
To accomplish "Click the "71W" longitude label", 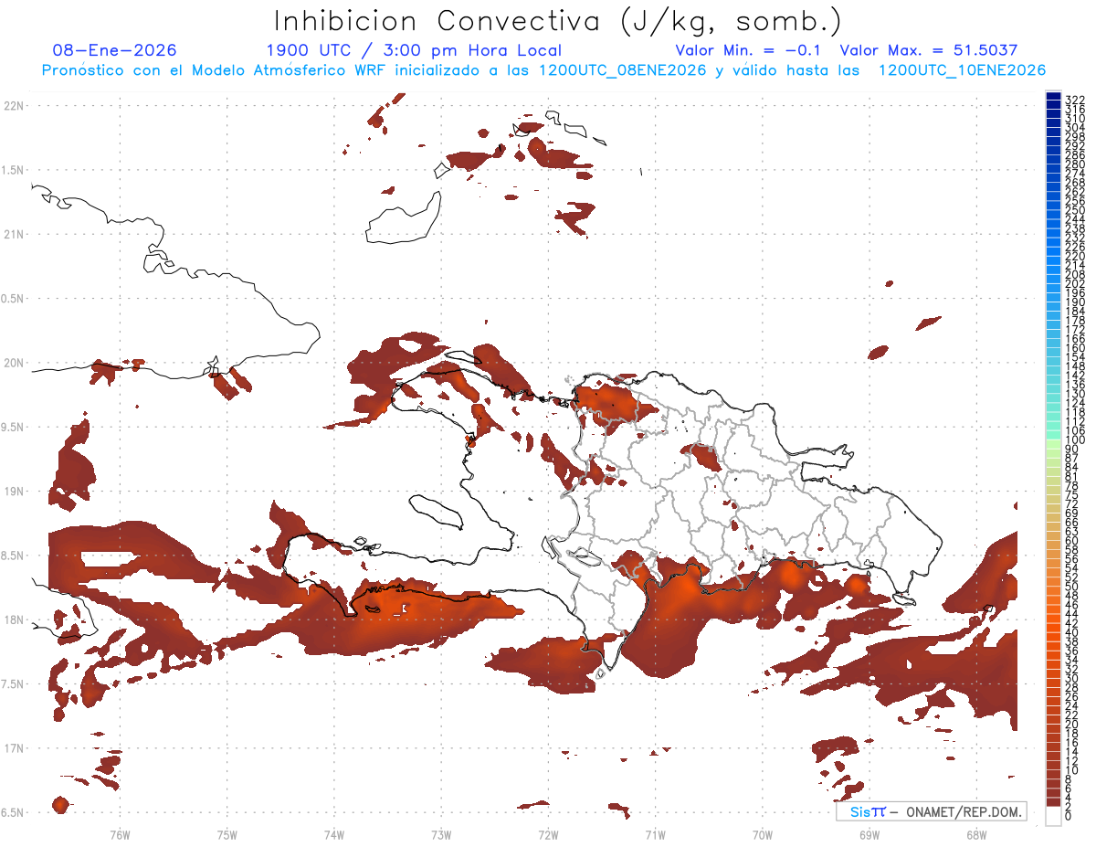I will click(655, 834).
